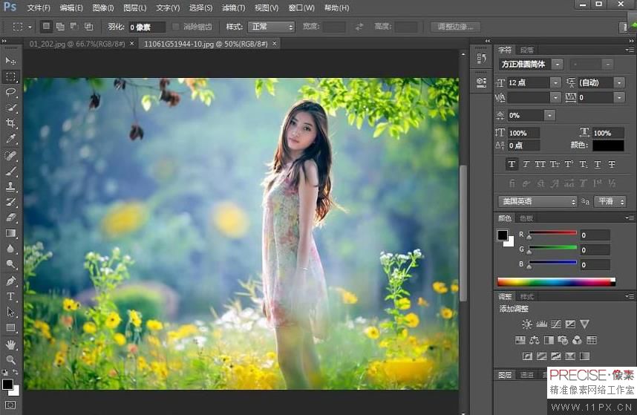Click the 调整边缘 button
The image size is (637, 415).
(455, 27)
